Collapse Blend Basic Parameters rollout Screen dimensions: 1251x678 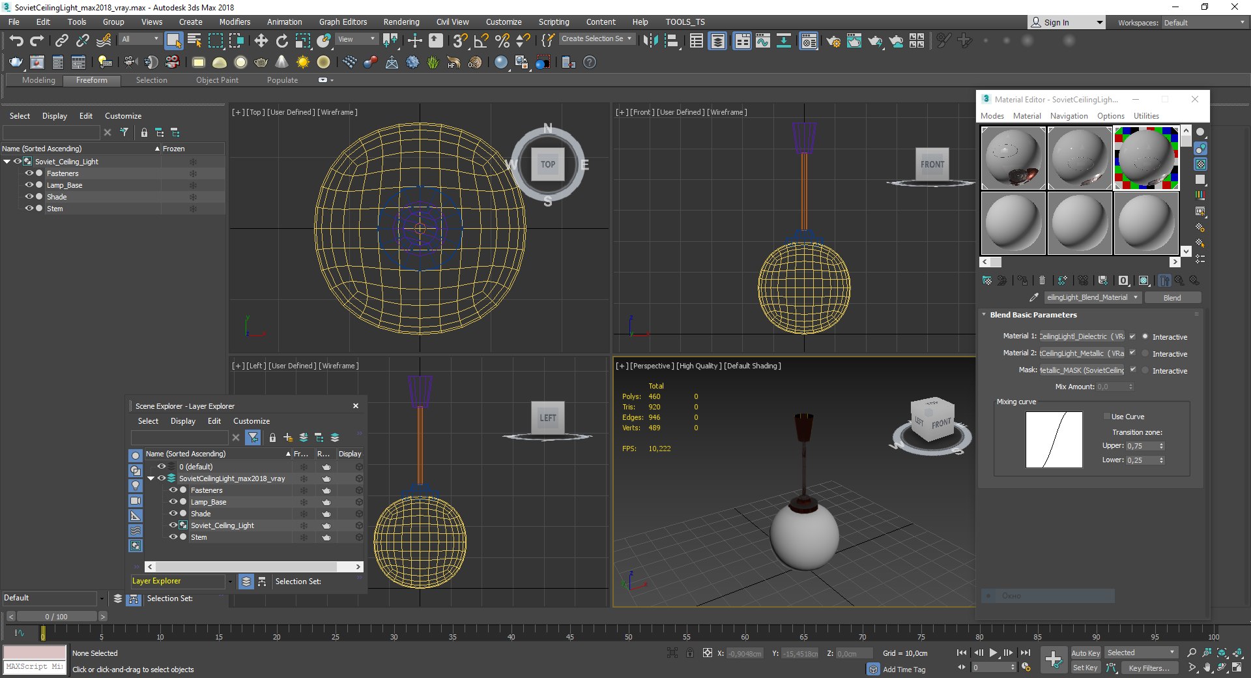(x=984, y=315)
